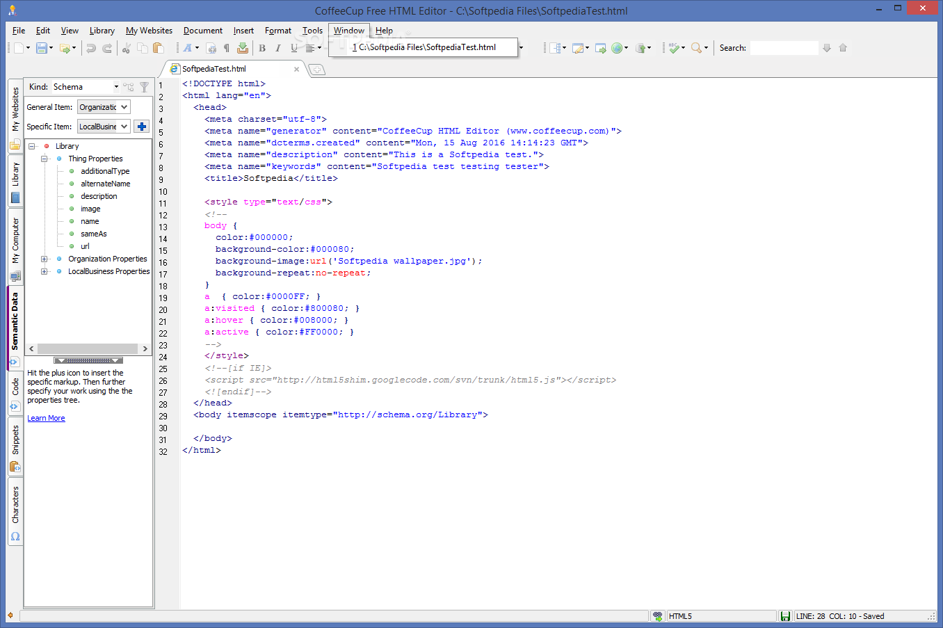Cut selection with the scissors icon
Image resolution: width=943 pixels, height=628 pixels.
126,48
